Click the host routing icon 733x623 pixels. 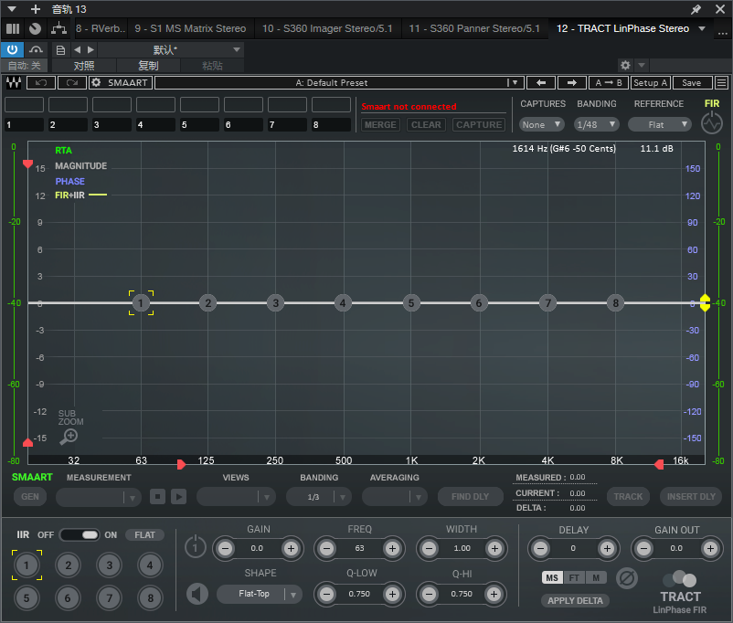tap(58, 28)
